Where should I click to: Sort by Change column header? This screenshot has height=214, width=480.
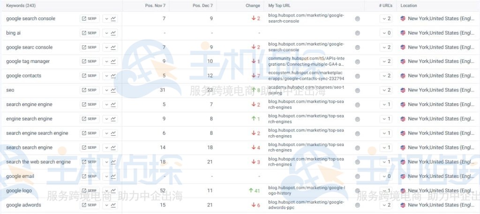pos(253,6)
